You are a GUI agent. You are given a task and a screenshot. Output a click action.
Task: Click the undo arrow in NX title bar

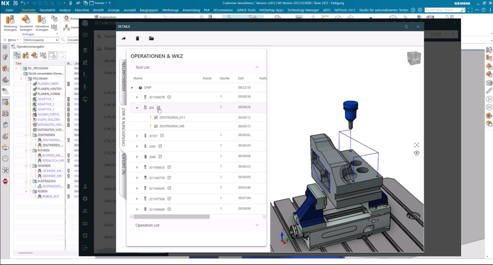pyautogui.click(x=23, y=3)
